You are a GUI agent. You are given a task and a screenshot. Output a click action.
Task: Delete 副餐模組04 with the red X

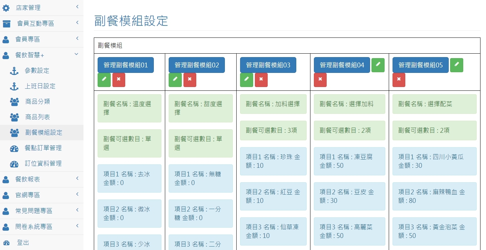tap(320, 80)
